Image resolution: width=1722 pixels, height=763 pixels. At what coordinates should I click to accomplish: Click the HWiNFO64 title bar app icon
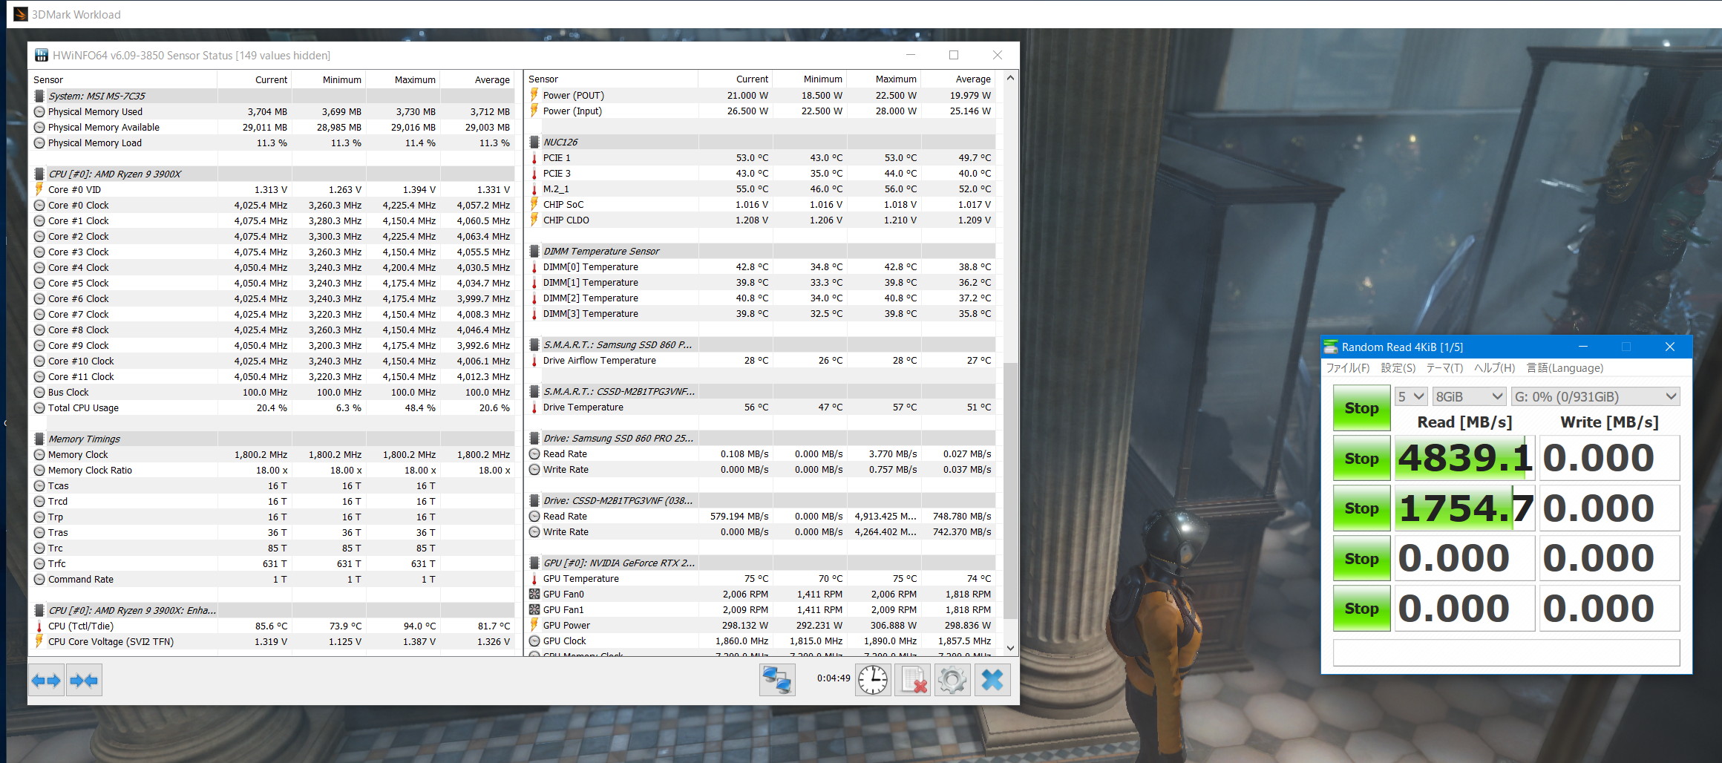click(42, 55)
